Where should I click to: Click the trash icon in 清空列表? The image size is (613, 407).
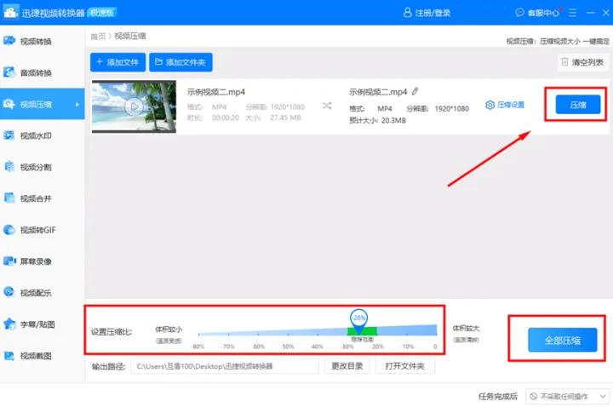[564, 62]
